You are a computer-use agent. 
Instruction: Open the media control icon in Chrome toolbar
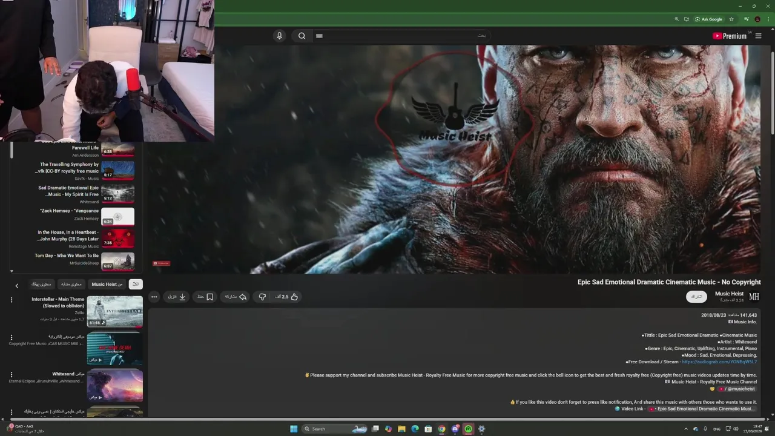coord(747,19)
